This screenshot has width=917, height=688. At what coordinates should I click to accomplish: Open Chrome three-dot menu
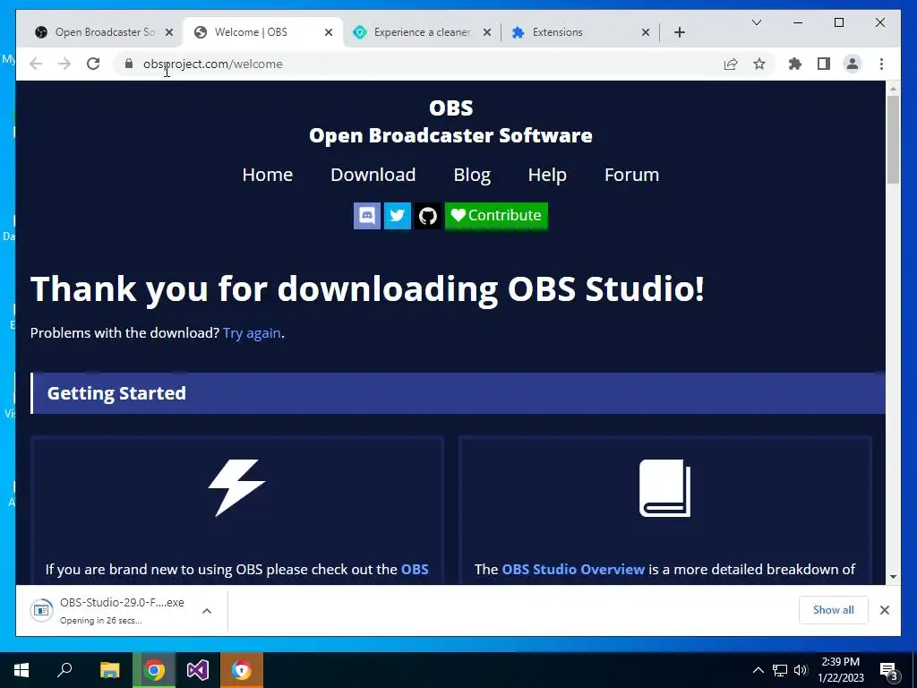point(881,64)
